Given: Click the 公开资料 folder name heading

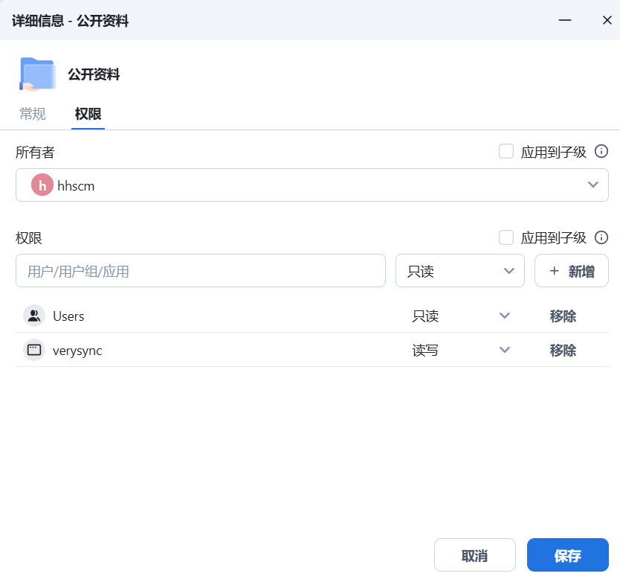Looking at the screenshot, I should click(x=94, y=74).
